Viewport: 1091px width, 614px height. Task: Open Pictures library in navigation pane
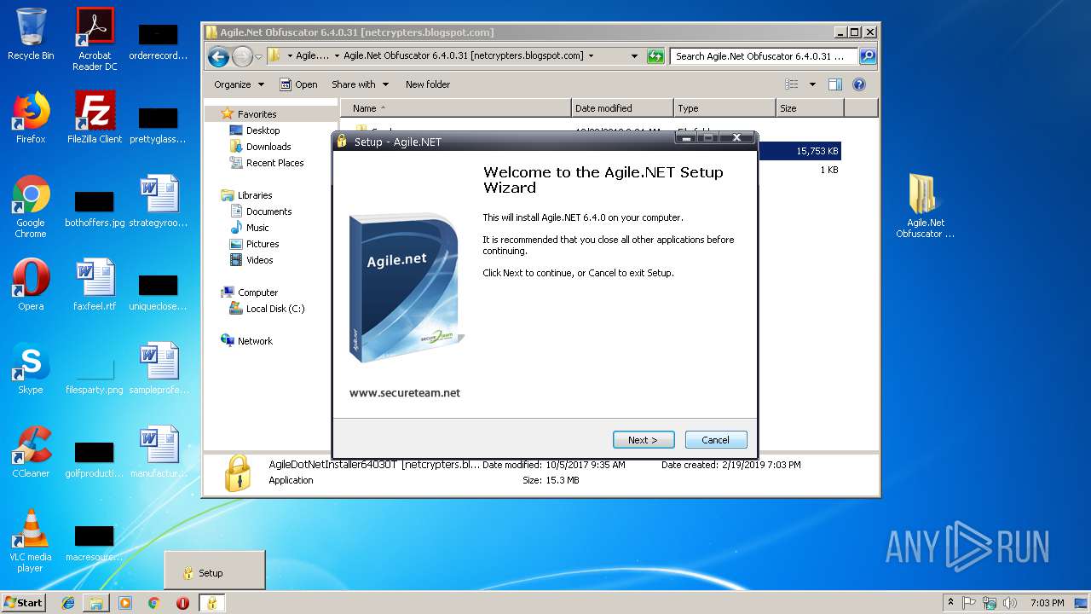pos(263,244)
